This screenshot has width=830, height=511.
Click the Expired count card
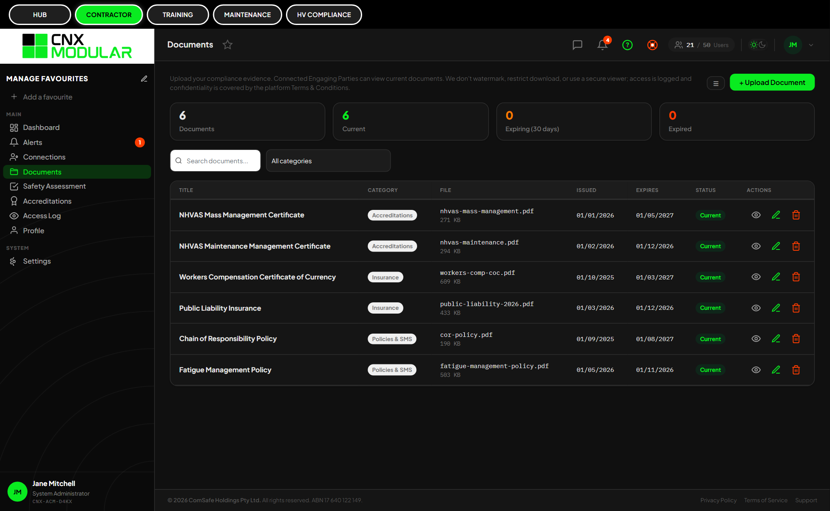[x=737, y=122]
